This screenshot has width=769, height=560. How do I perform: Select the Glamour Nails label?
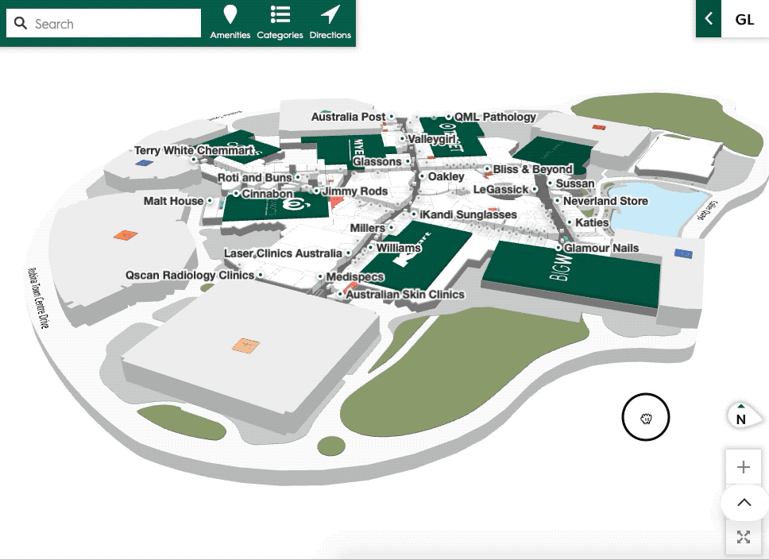(601, 248)
